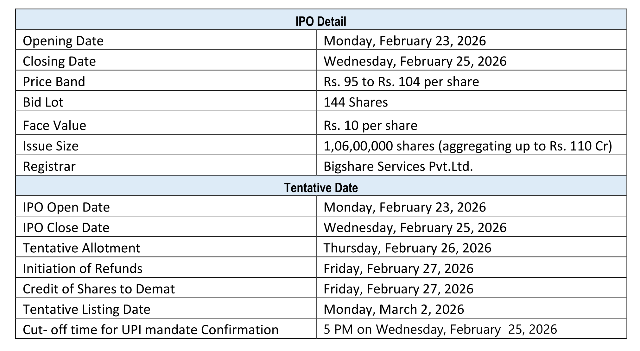Viewport: 640px width, 351px height.
Task: Click the Bigshare Services Pvt.Ltd. registrar cell
Action: (x=398, y=166)
